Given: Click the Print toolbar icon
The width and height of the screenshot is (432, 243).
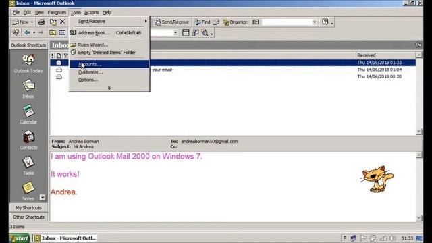Looking at the screenshot, I should (42, 22).
